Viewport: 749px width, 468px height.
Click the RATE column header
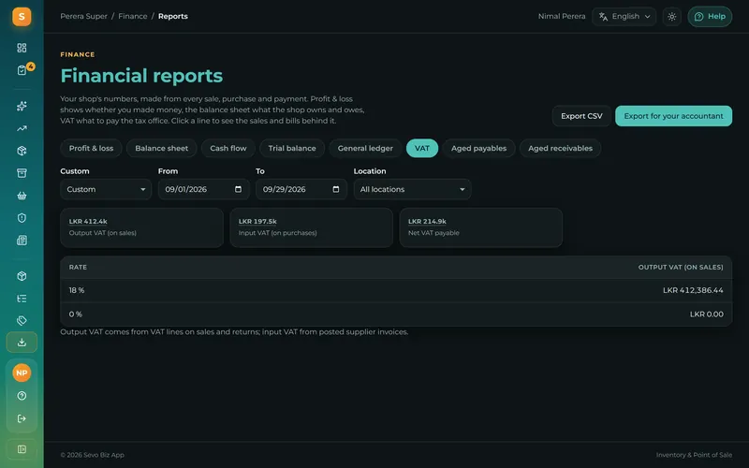[x=78, y=268]
